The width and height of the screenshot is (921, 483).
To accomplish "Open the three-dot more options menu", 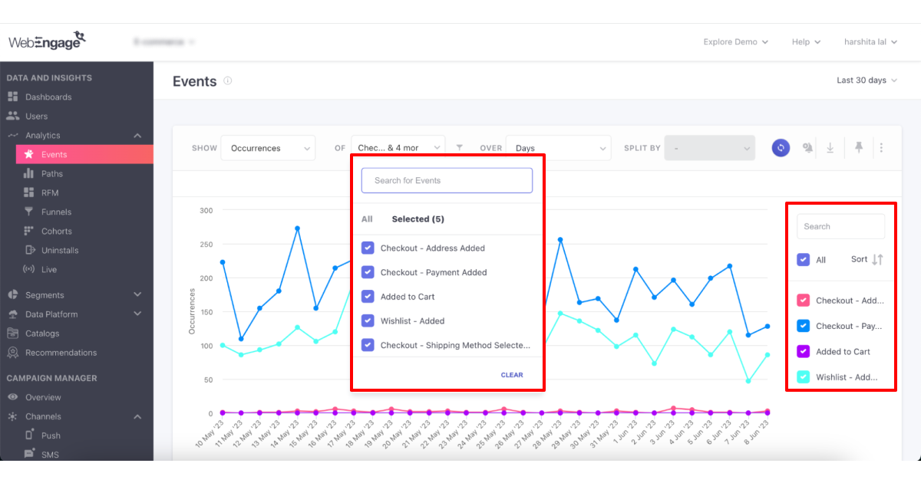I will [x=881, y=148].
